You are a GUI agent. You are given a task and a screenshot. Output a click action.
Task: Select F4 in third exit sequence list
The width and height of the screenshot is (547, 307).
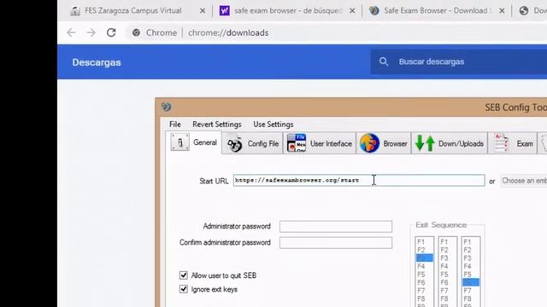point(471,266)
